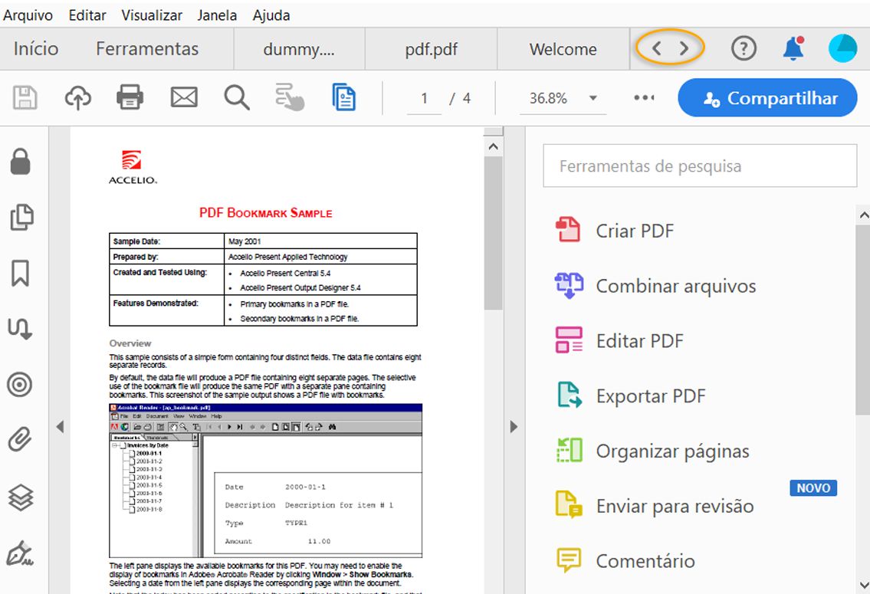
Task: Open the more tools ellipsis menu
Action: pos(644,97)
